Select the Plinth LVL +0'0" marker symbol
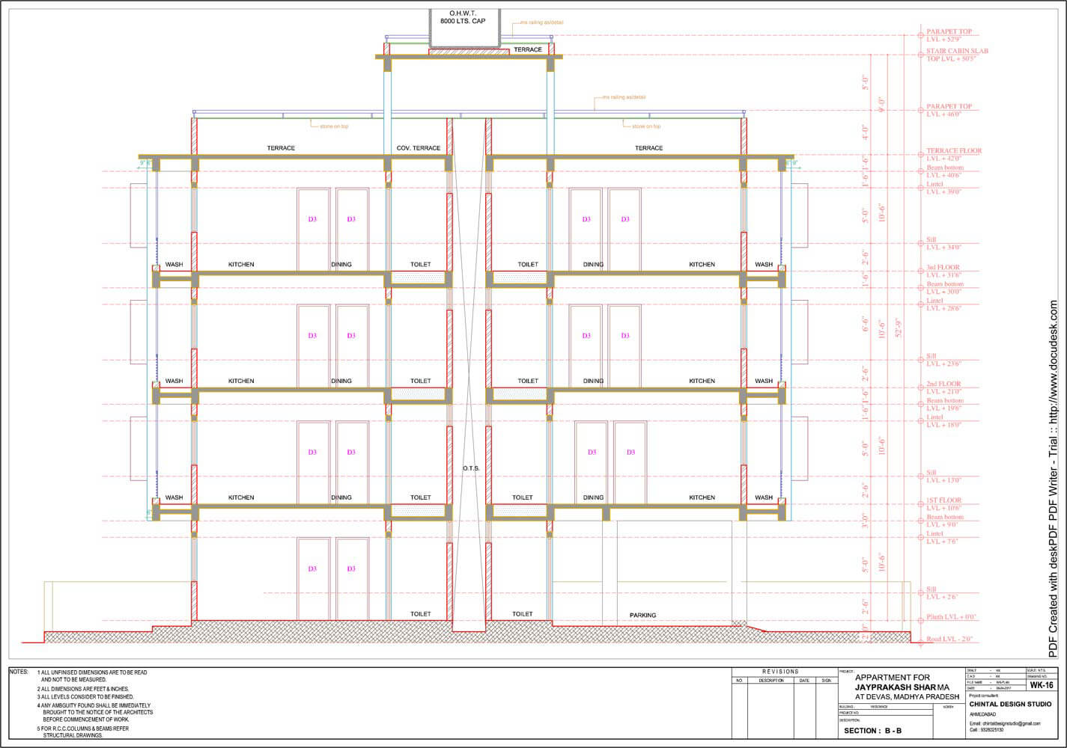1067x748 pixels. coord(920,619)
